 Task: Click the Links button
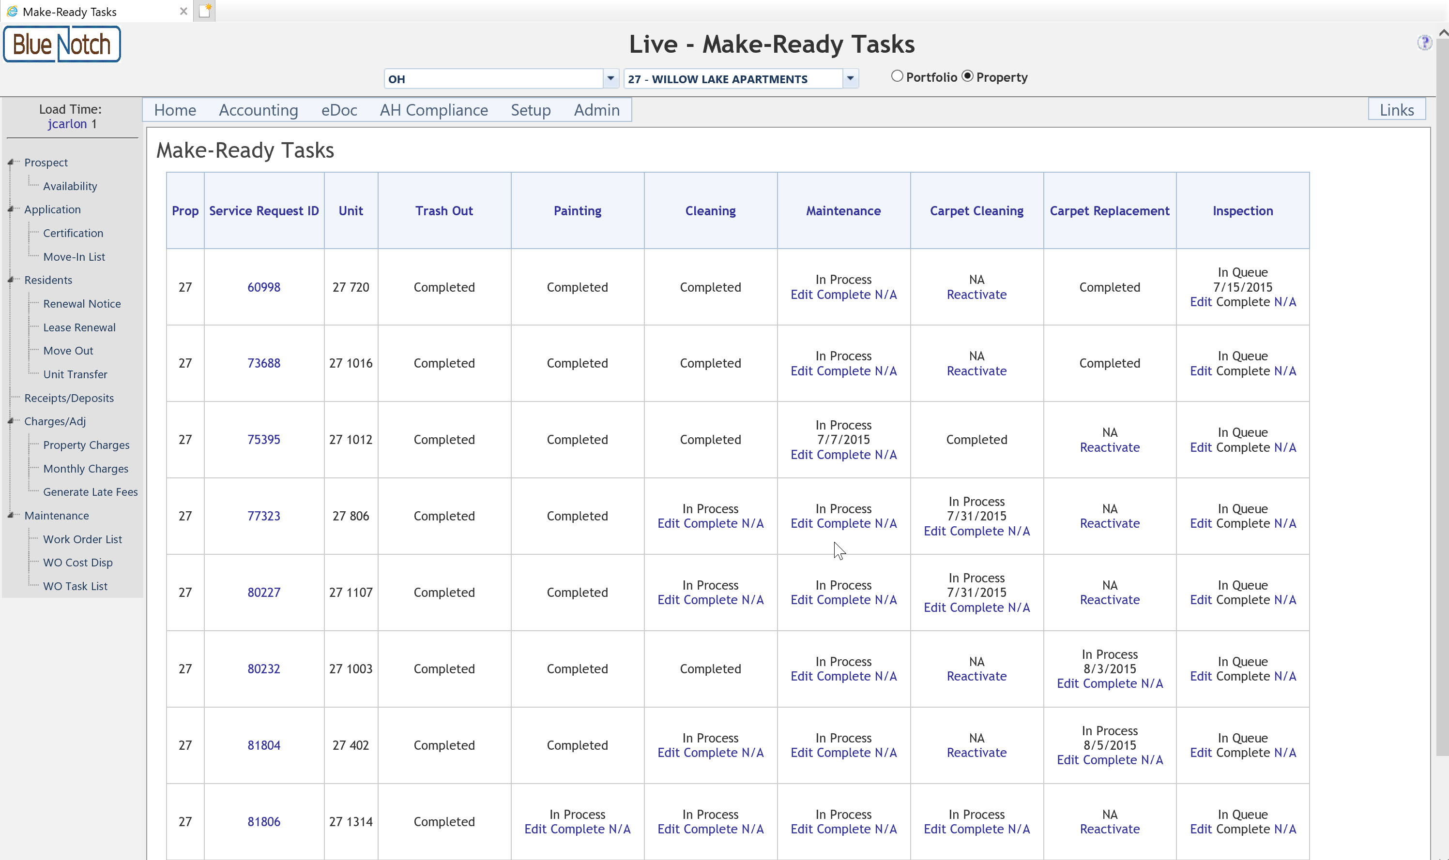[1396, 110]
